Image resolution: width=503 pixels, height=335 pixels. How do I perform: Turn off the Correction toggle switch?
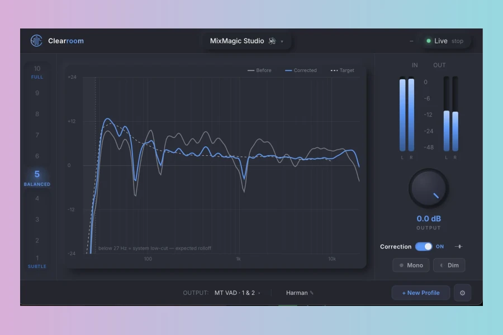tap(424, 247)
